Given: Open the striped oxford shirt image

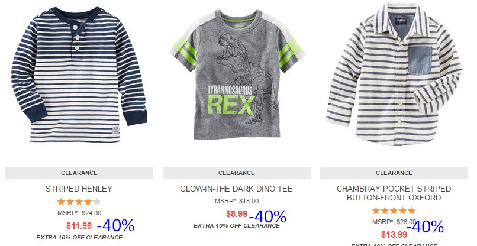Looking at the screenshot, I should pyautogui.click(x=394, y=74).
